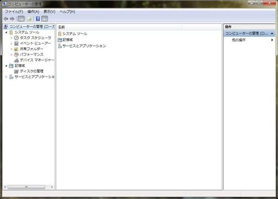Screen dimensions: 278x199
Task: Minimize the コンピューターの管理 window
Action: pos(252,3)
